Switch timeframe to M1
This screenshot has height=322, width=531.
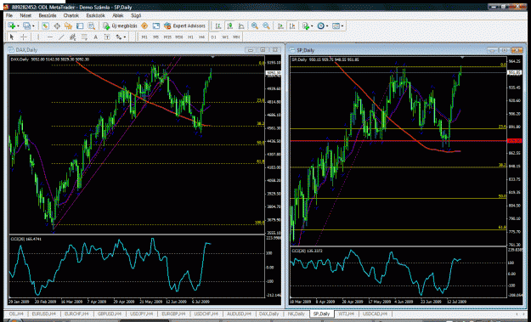tap(144, 37)
